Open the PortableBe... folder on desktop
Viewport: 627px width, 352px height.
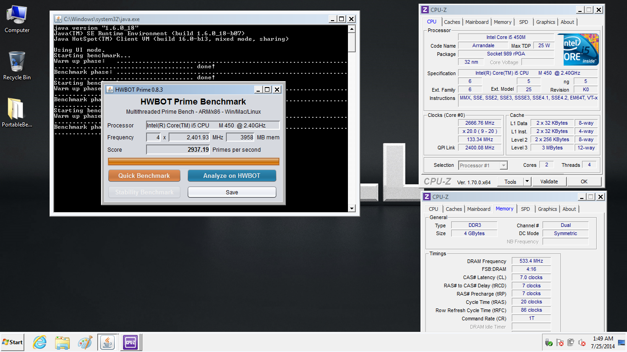click(x=17, y=113)
